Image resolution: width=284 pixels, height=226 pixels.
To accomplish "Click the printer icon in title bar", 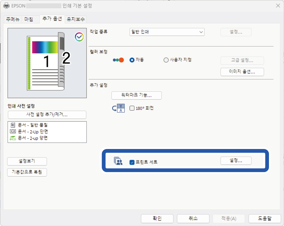I will click(x=6, y=6).
